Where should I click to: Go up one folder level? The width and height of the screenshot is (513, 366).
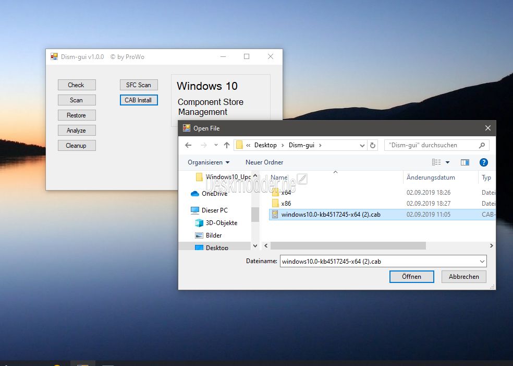point(226,145)
